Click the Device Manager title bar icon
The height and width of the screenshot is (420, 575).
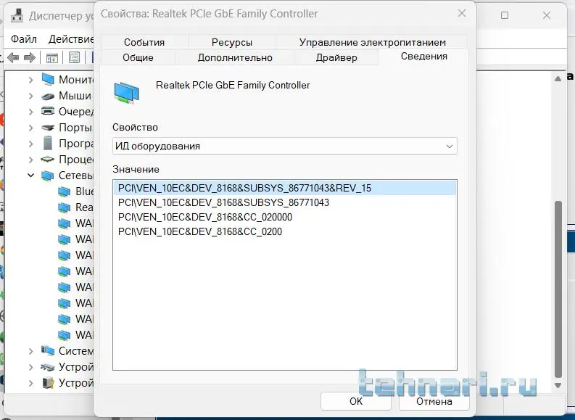[x=17, y=15]
